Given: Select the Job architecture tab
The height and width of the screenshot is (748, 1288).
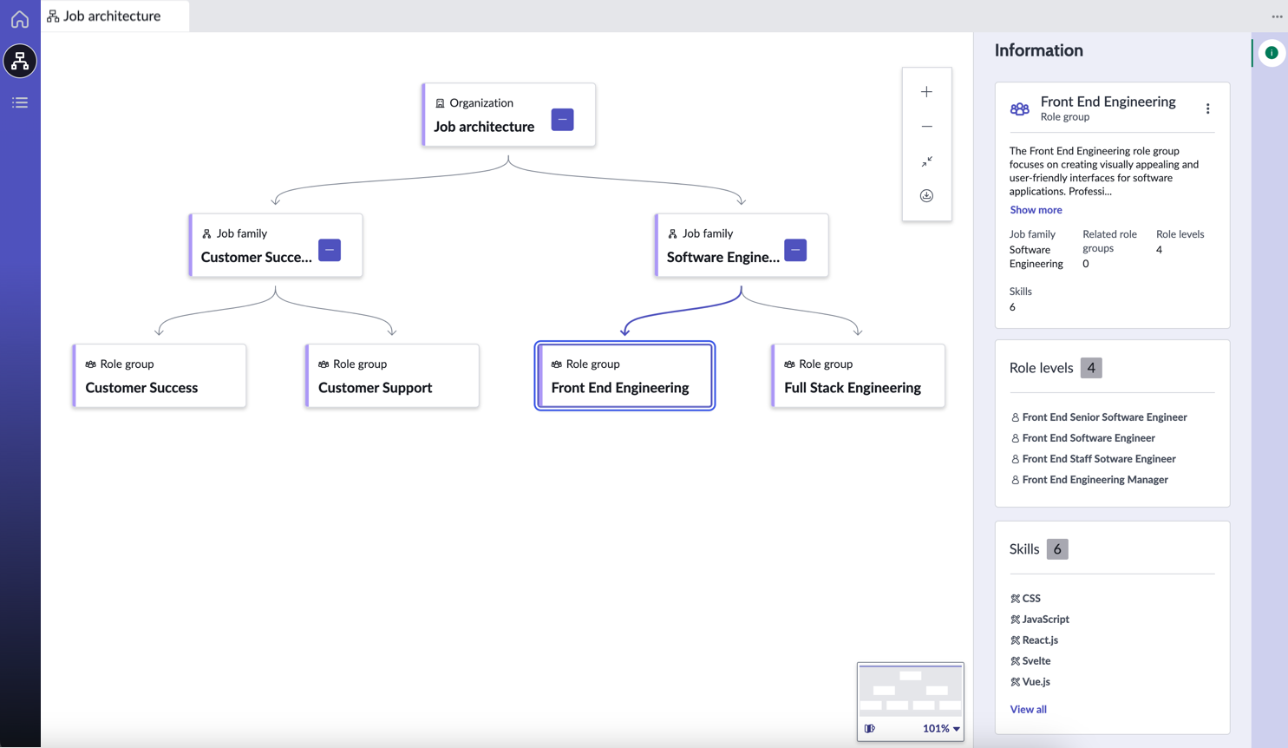Looking at the screenshot, I should point(114,16).
